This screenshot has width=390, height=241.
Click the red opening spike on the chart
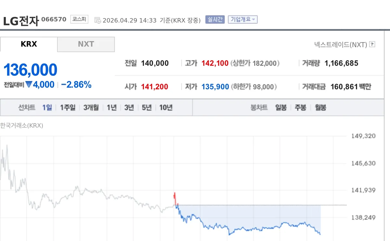click(175, 197)
